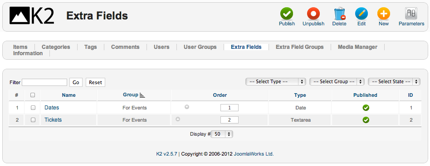
Task: Open the Dates extra field link
Action: (52, 108)
